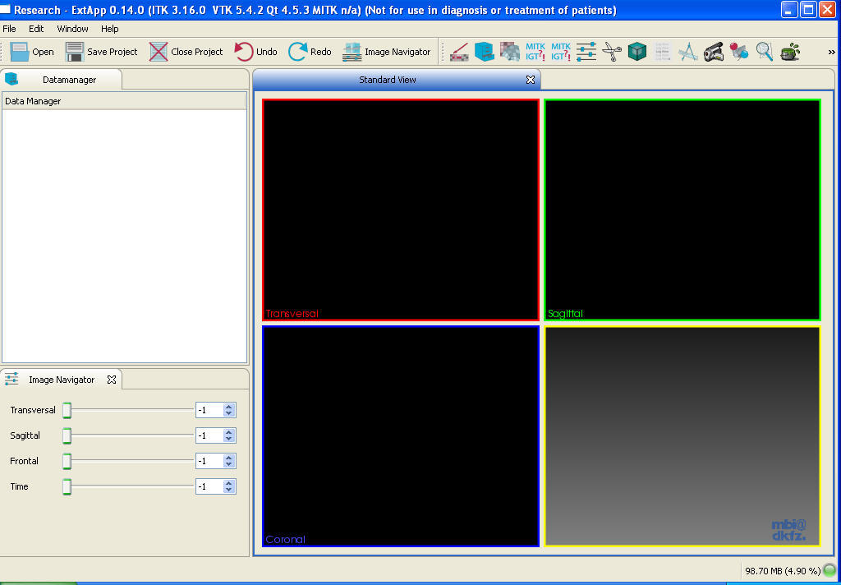This screenshot has height=585, width=841.
Task: Expand the toolbar overflow chevron
Action: click(831, 52)
